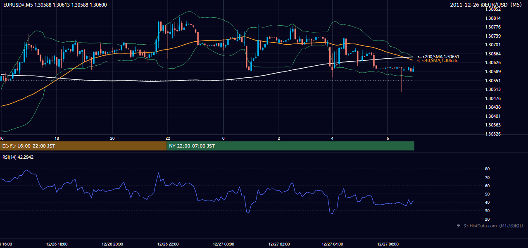Click price axis label 1.30664

(493, 54)
